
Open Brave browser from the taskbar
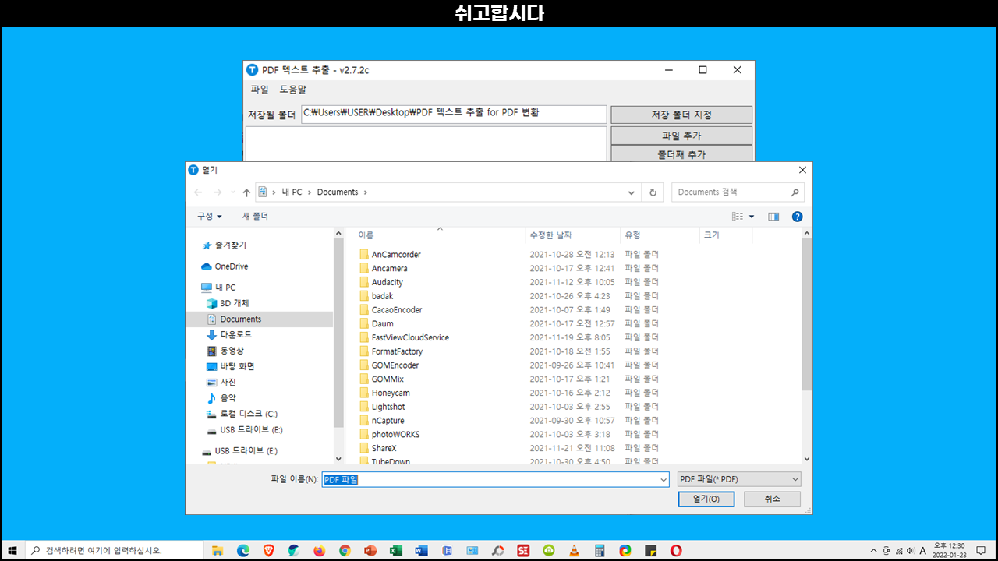[268, 550]
